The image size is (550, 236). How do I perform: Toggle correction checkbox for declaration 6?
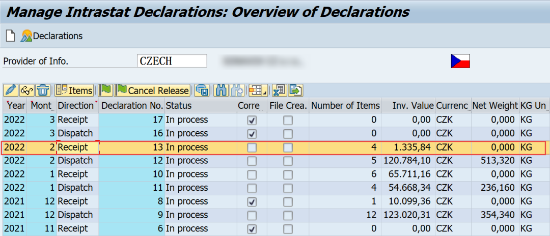coord(252,229)
